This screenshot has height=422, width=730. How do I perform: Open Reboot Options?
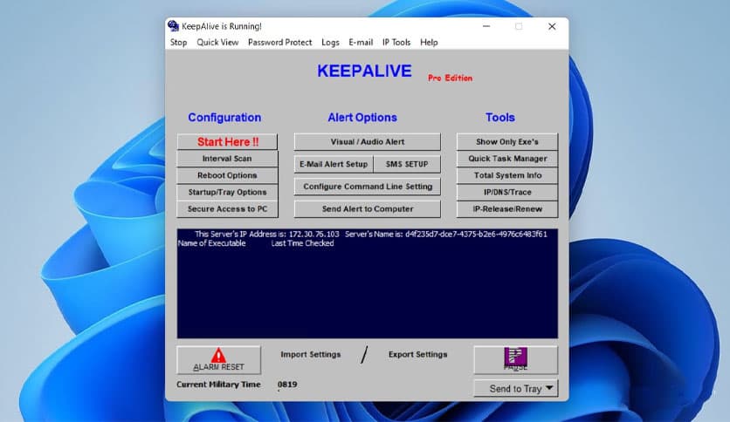(x=227, y=175)
